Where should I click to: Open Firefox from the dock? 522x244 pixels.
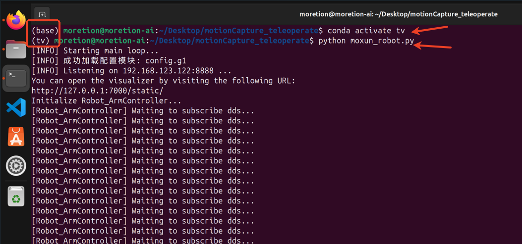coord(16,20)
